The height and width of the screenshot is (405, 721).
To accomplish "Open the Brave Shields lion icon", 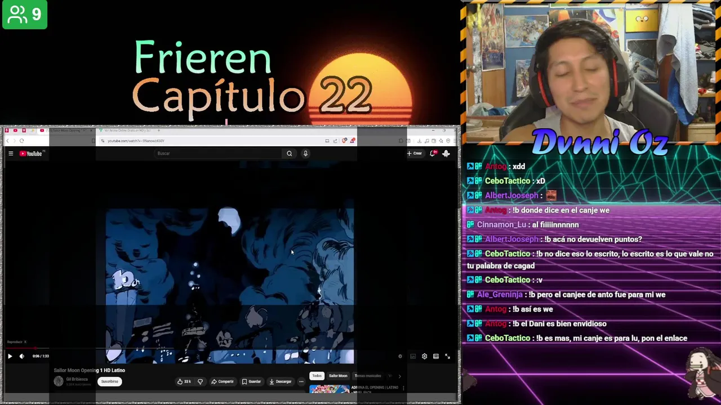I will click(344, 141).
